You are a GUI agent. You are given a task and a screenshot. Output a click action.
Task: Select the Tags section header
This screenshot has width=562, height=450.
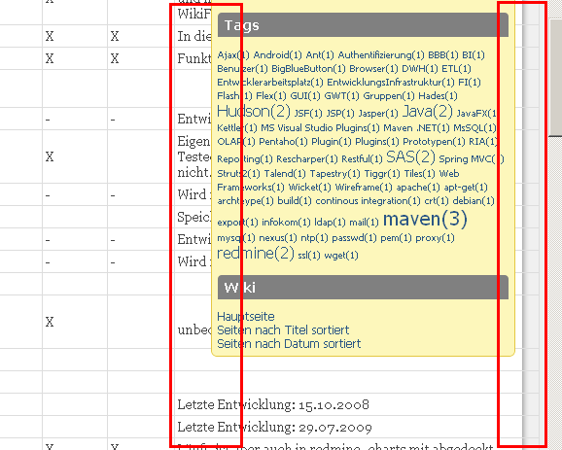pos(363,25)
